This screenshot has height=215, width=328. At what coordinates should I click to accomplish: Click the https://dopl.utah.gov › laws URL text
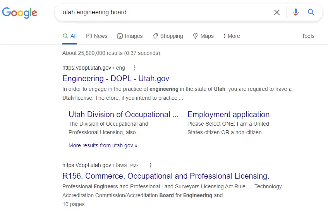(94, 165)
